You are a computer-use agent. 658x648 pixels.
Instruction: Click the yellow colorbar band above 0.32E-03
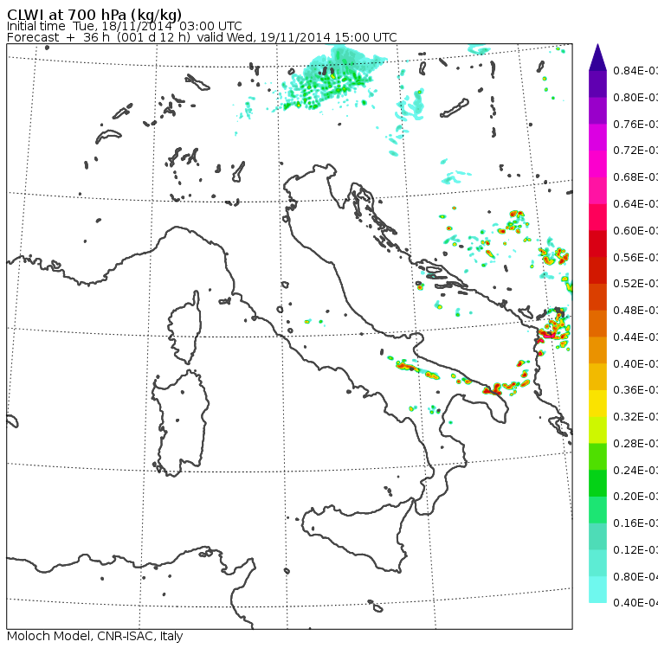click(x=597, y=403)
